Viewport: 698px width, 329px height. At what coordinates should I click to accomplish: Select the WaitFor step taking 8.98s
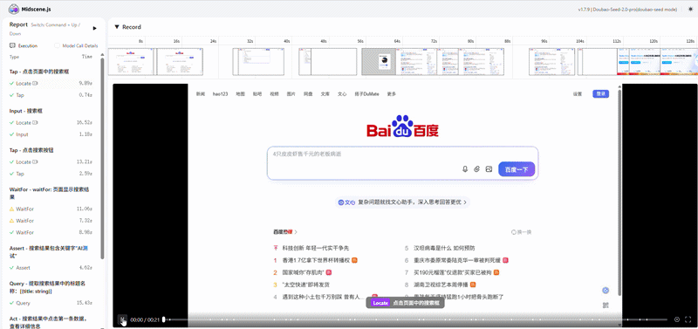pyautogui.click(x=51, y=232)
